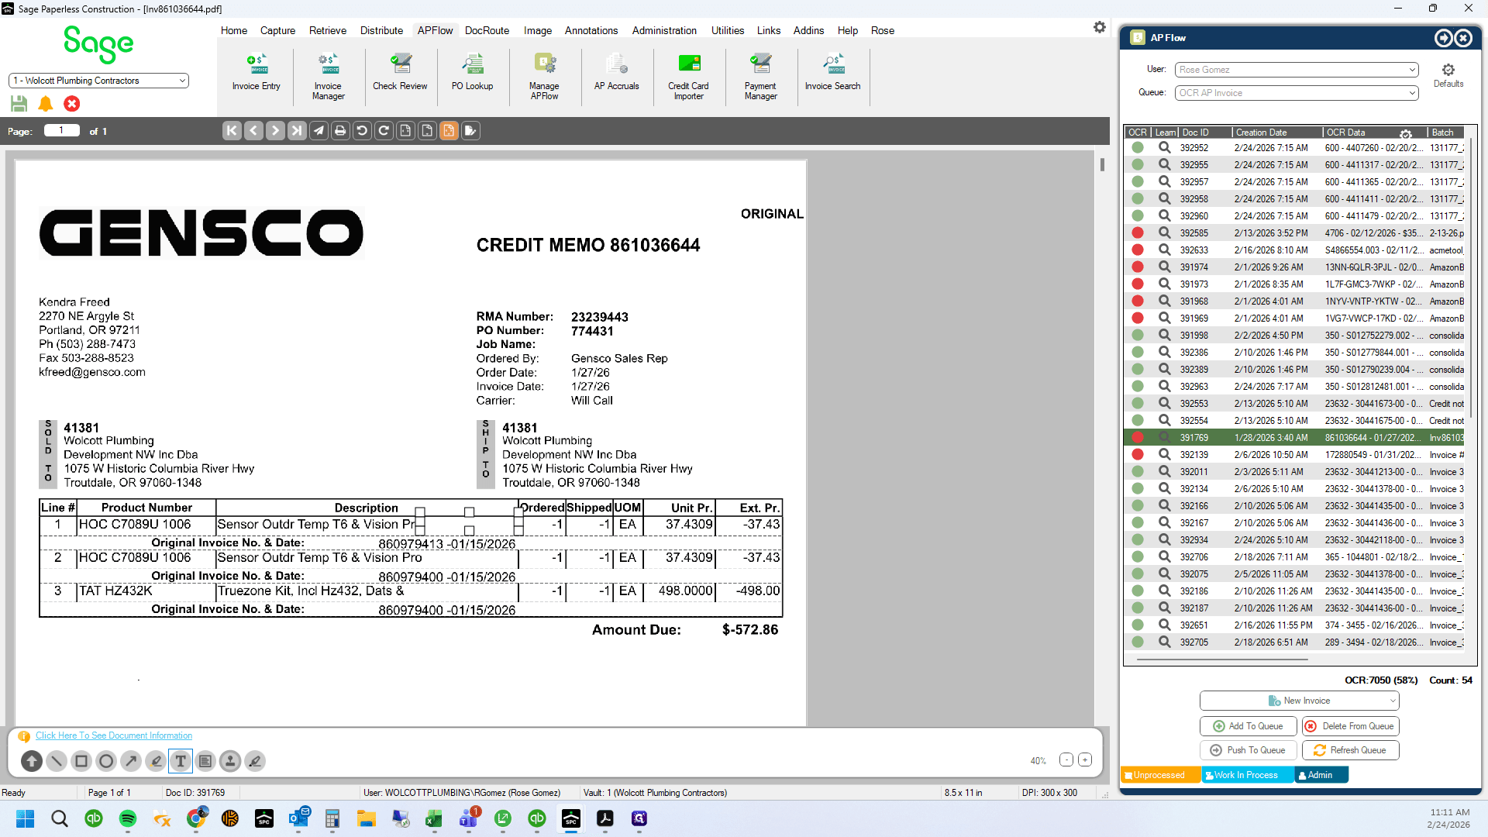Open Invoice Entry from the ribbon
The image size is (1488, 837).
(256, 73)
